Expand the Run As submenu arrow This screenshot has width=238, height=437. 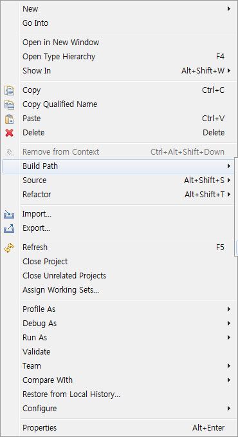pos(229,338)
